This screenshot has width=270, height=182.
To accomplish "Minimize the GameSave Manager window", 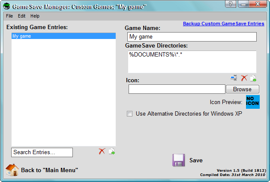I will [x=243, y=4].
